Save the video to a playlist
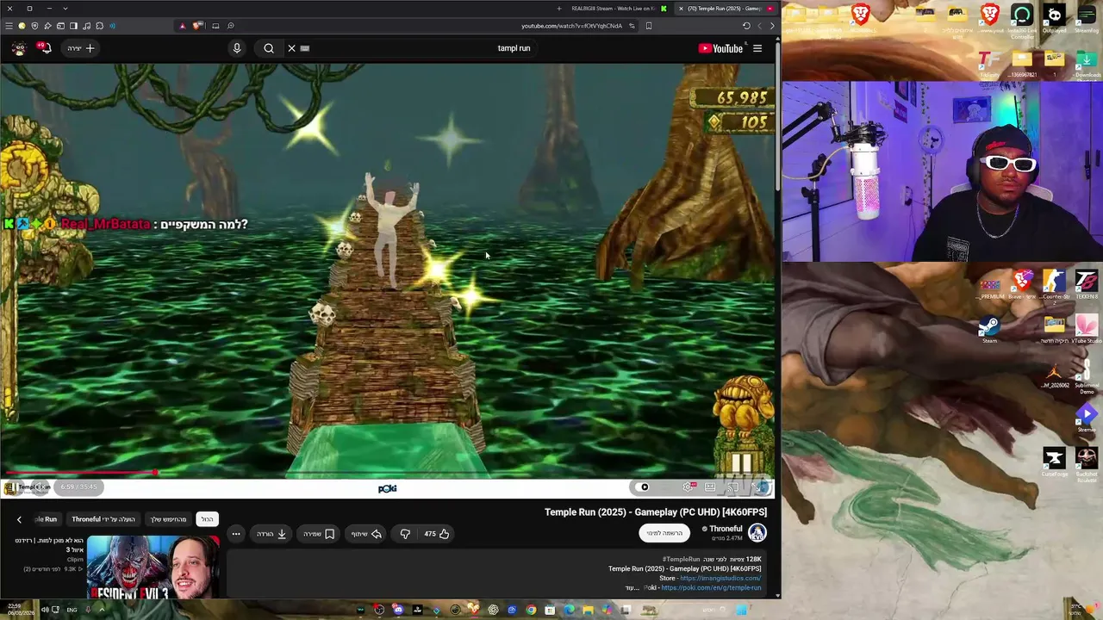1103x620 pixels. 318,534
